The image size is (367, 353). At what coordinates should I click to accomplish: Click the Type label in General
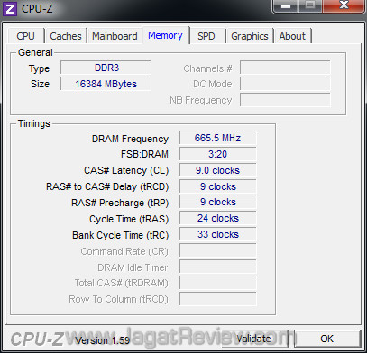(x=39, y=68)
